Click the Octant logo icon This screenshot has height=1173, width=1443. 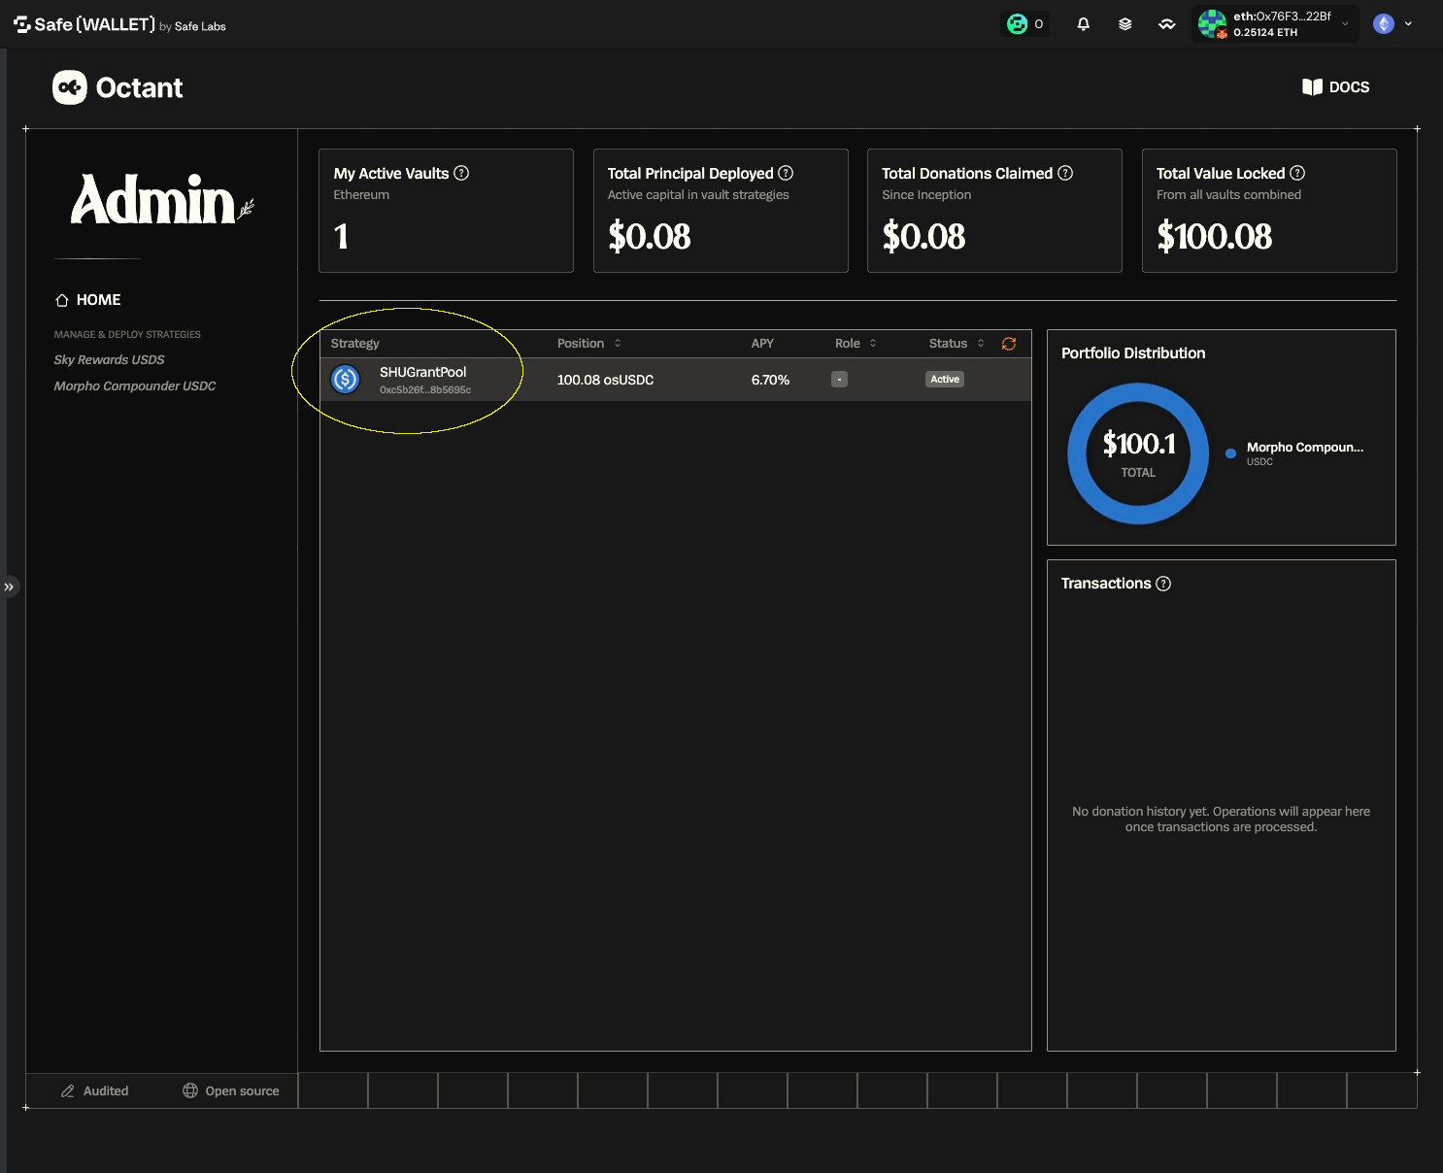70,87
